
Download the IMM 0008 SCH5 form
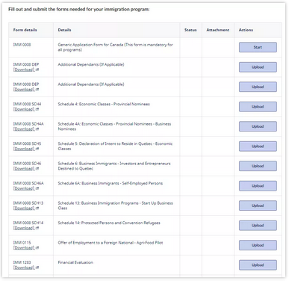coord(24,149)
